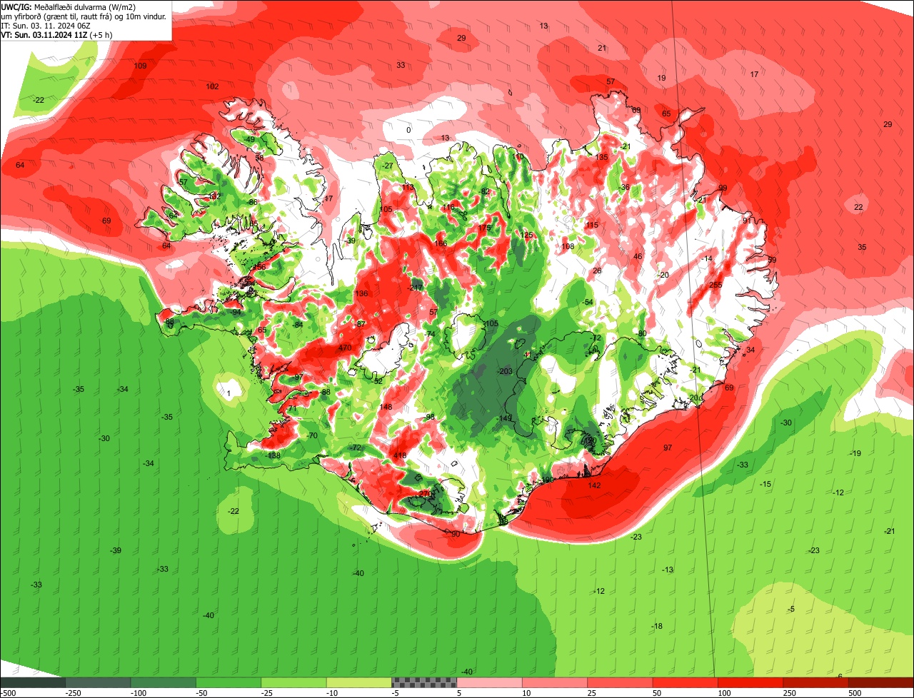Click the 'VT: Sun. 03.11.2024 11Z (+5 h)' line

coord(56,35)
